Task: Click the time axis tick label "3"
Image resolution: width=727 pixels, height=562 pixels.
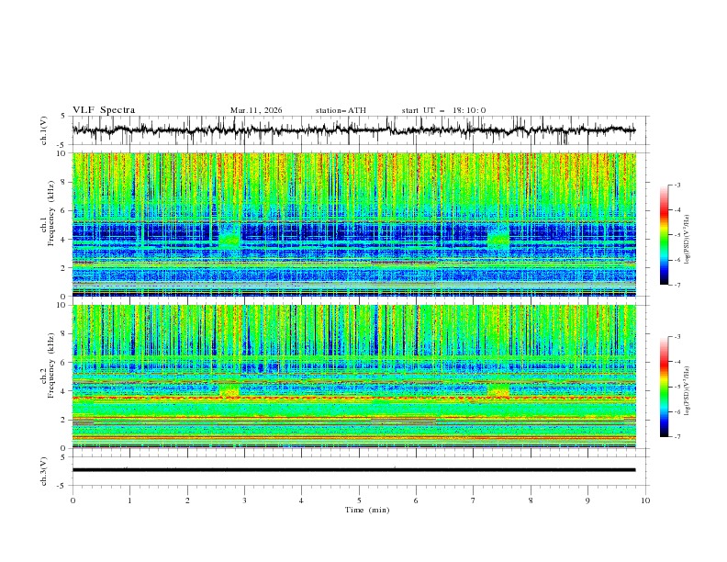Action: click(244, 500)
